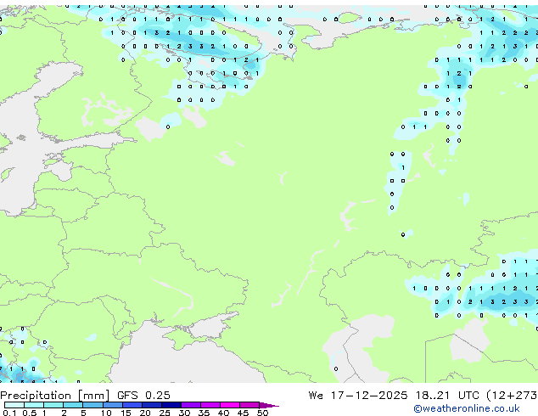538x416 pixels.
Task: Click the '35' legend scale label
Action: pyautogui.click(x=204, y=413)
